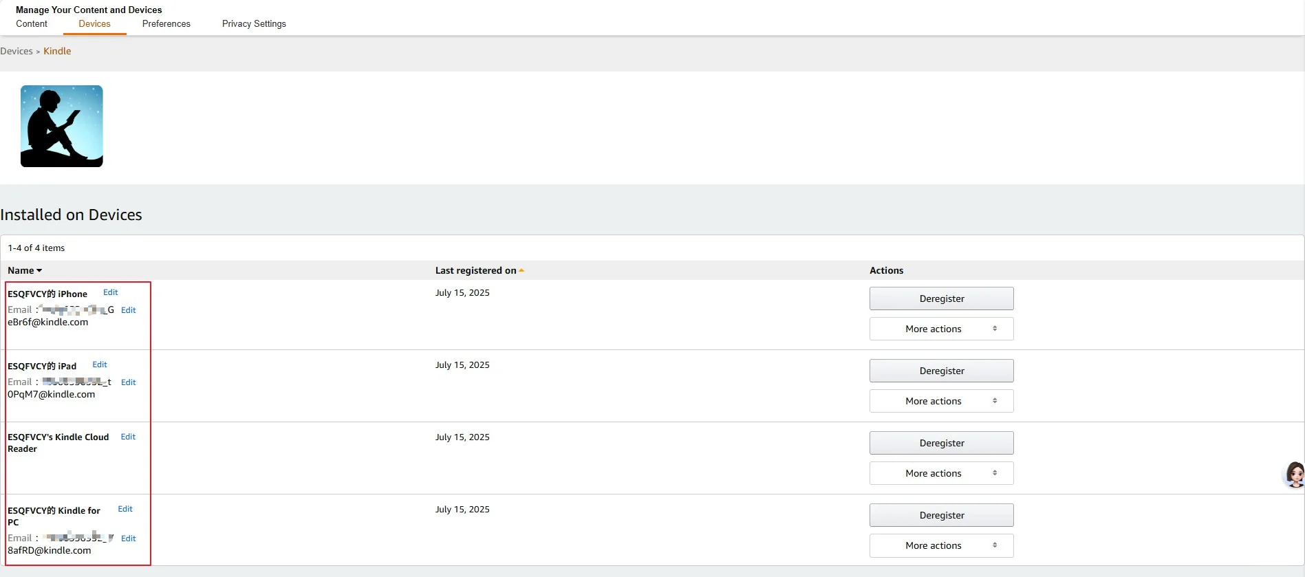Open More actions dropdown for iPhone
The image size is (1305, 577).
pos(941,329)
